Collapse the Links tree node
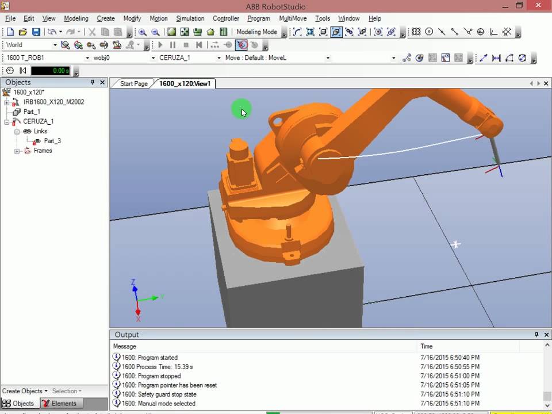Image resolution: width=552 pixels, height=414 pixels. pos(17,132)
